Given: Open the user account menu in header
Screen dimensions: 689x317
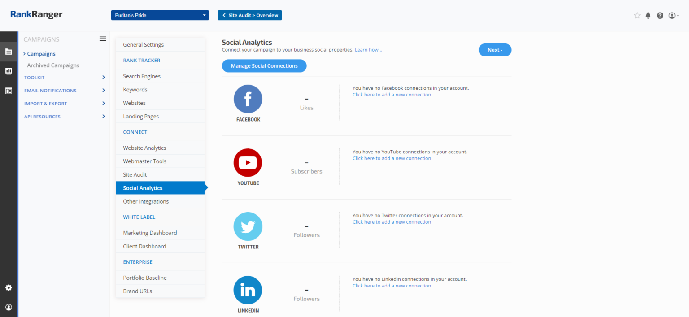Looking at the screenshot, I should tap(673, 16).
